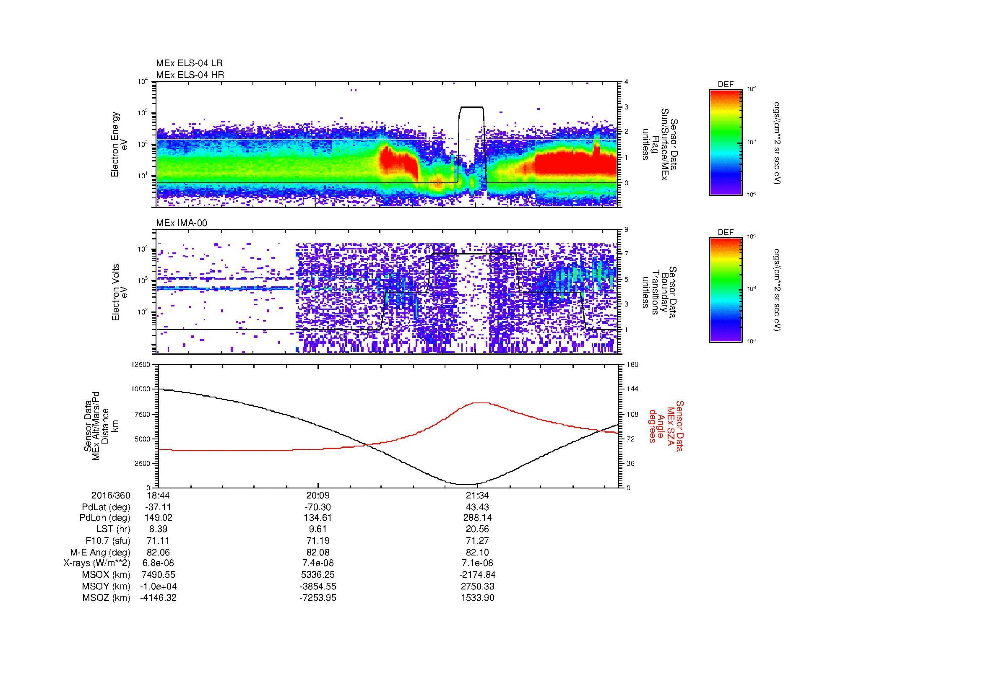Click F10.7 value 71.27

478,540
